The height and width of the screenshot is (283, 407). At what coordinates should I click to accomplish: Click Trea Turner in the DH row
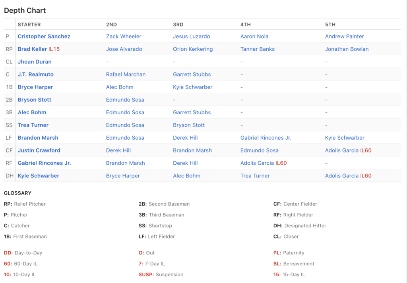click(x=255, y=176)
